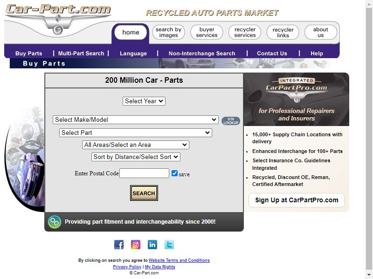Open Contact Us in the menu bar
The height and width of the screenshot is (279, 373).
(272, 53)
